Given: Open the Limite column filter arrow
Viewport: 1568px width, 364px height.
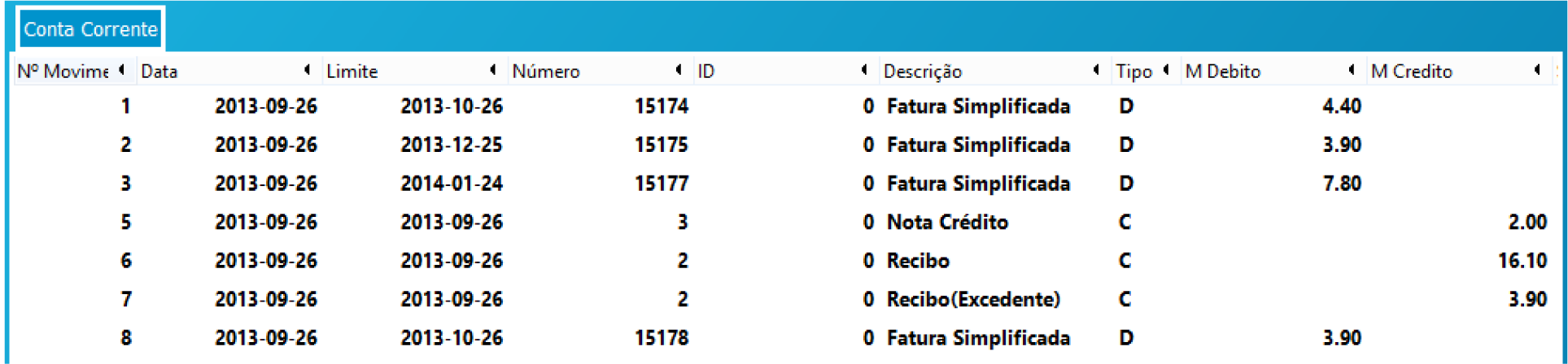Looking at the screenshot, I should pos(492,70).
